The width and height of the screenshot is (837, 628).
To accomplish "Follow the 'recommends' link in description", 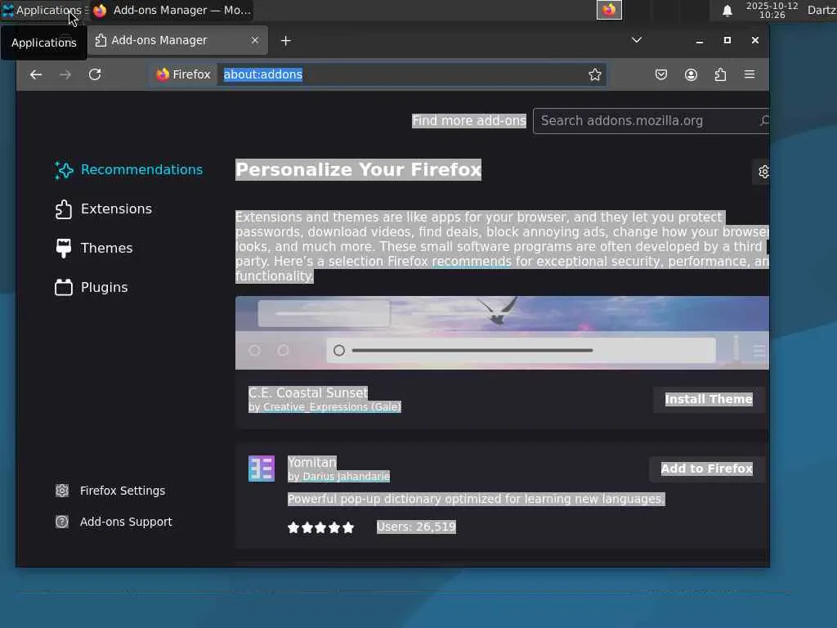I will pyautogui.click(x=472, y=262).
